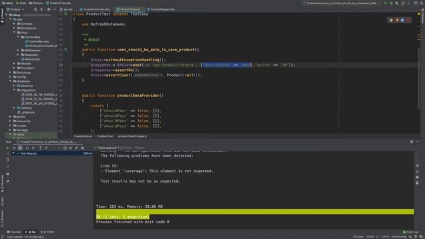Select the ProductTest.php editor tab
The width and height of the screenshot is (425, 239).
tap(129, 9)
